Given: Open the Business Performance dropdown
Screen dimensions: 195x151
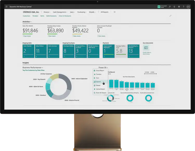Looking at the screenshot, I should pos(33,68).
